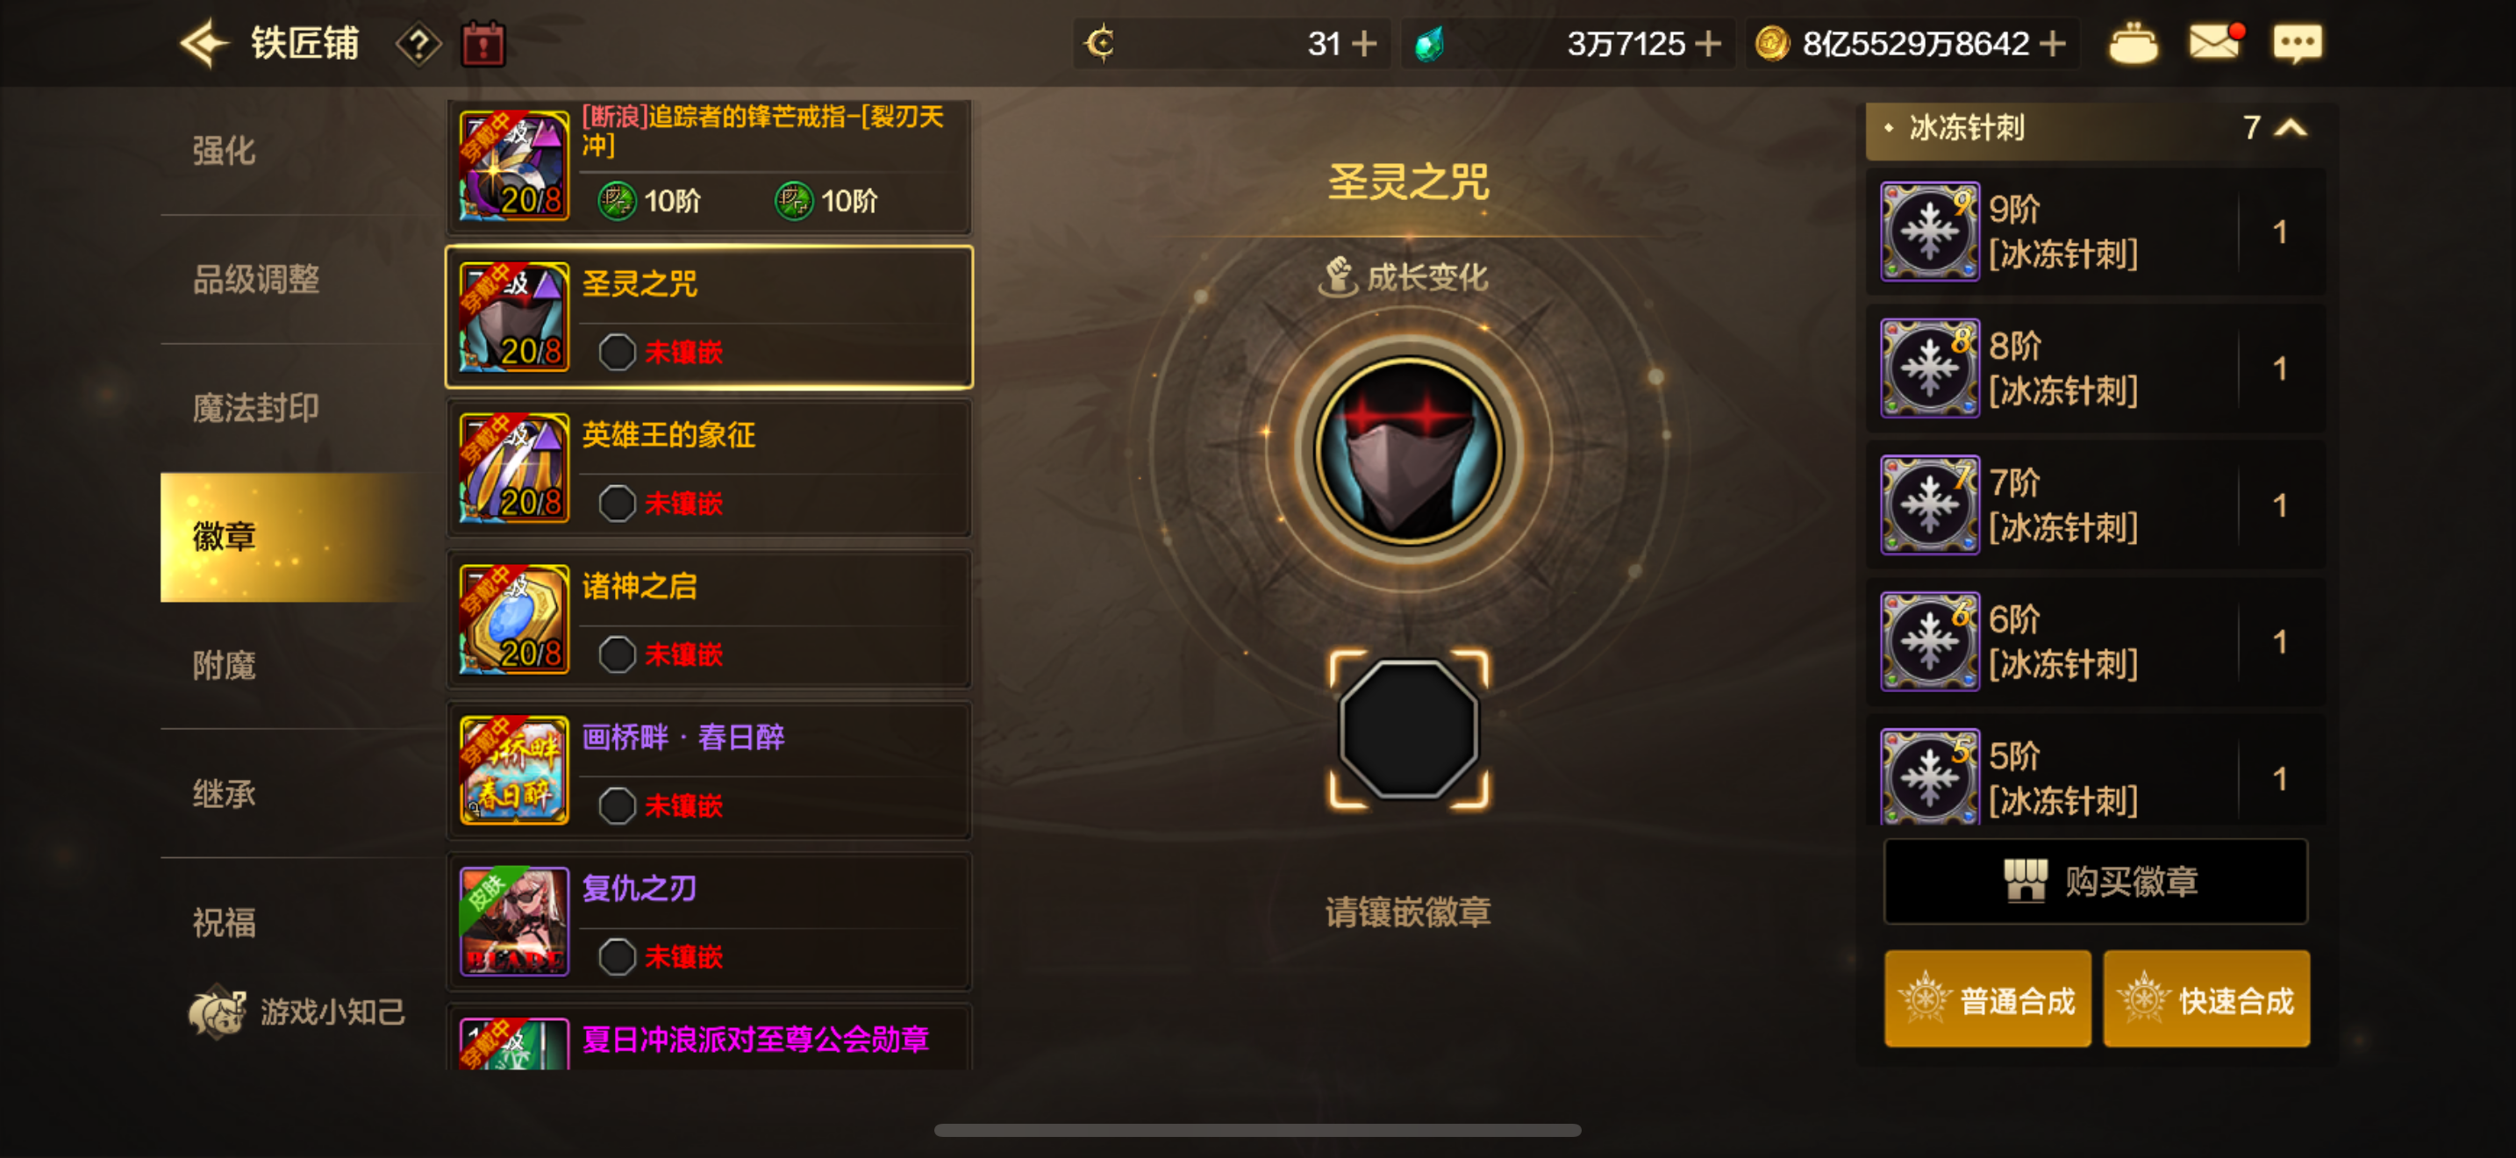The width and height of the screenshot is (2516, 1158).
Task: Add more gems via the plus next to 3万7125
Action: 1707,44
